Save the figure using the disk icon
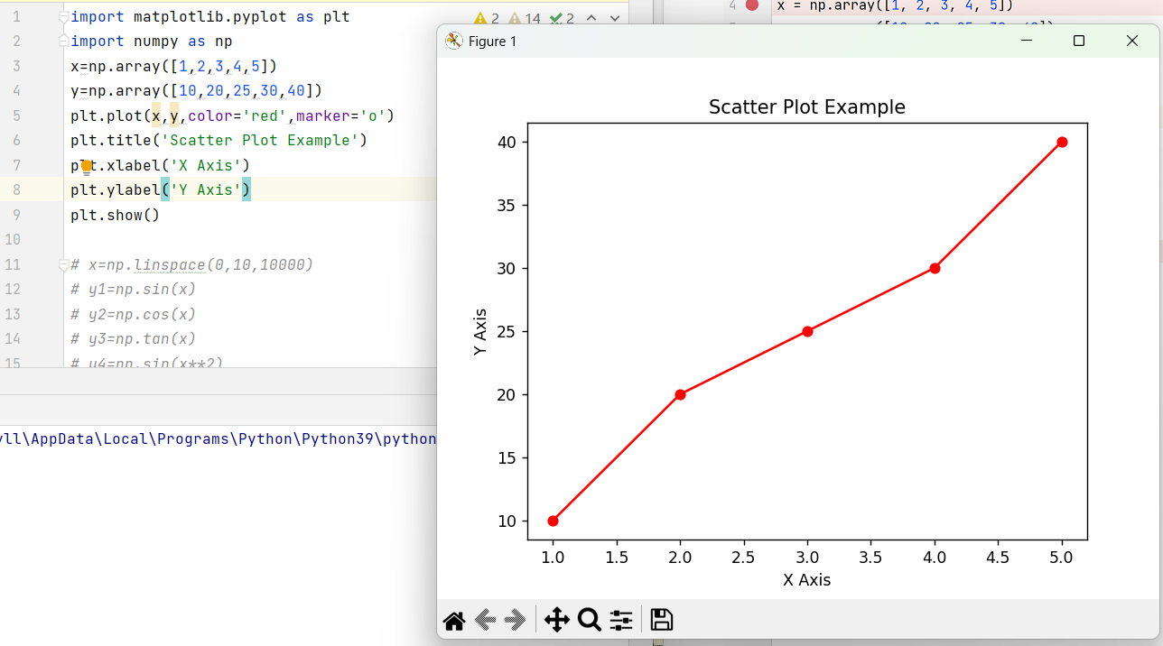The image size is (1163, 646). 661,620
